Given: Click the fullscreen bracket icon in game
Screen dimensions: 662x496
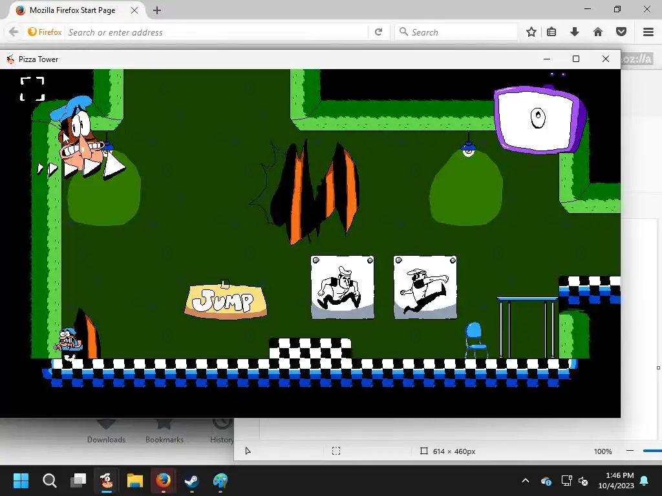Looking at the screenshot, I should pos(32,88).
